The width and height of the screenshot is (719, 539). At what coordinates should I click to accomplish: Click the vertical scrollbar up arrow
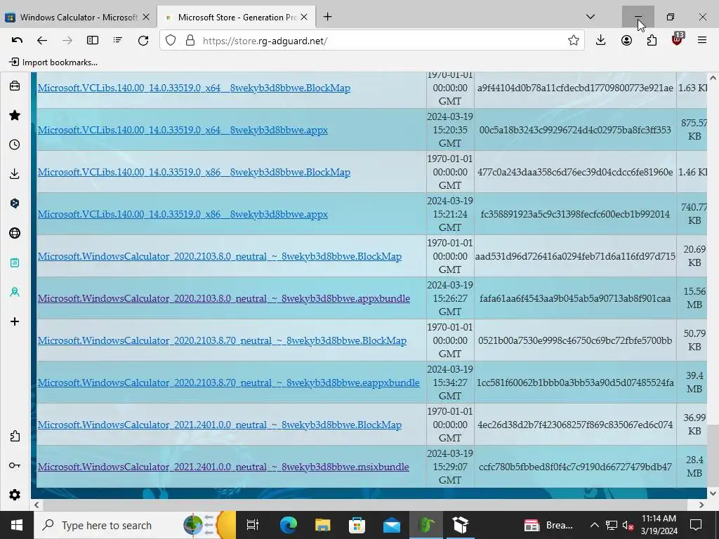point(713,78)
